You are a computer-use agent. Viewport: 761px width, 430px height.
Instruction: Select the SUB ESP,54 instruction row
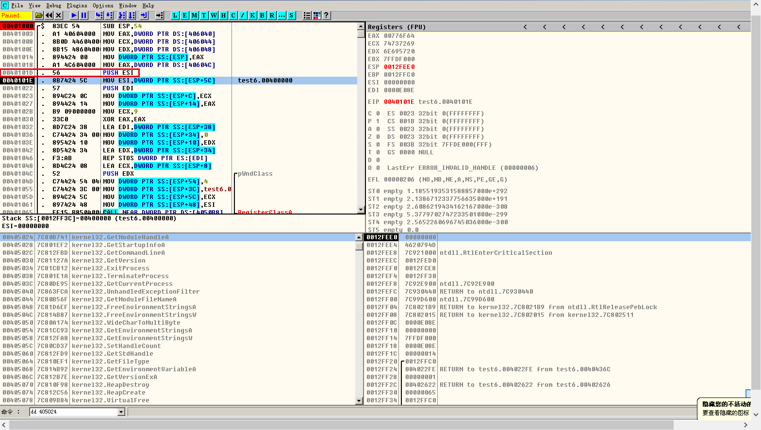tap(179, 26)
